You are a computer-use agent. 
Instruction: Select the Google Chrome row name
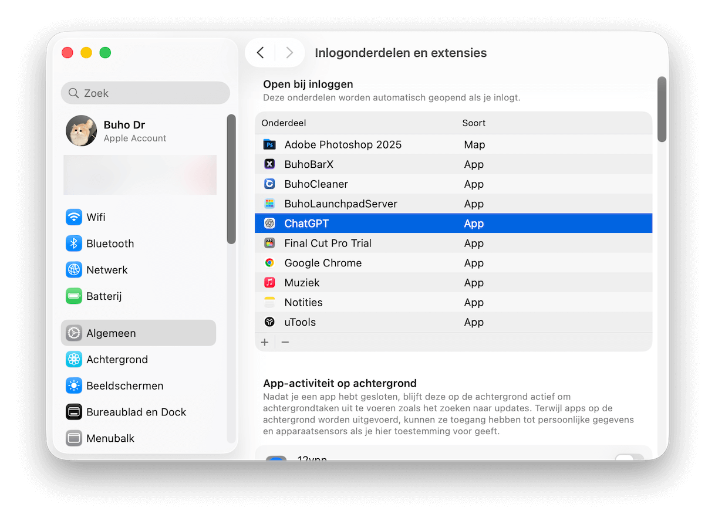[323, 263]
